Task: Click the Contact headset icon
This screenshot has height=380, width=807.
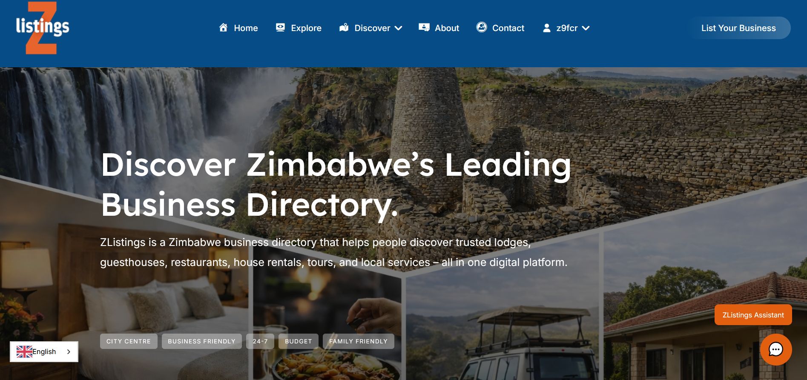Action: pyautogui.click(x=482, y=27)
